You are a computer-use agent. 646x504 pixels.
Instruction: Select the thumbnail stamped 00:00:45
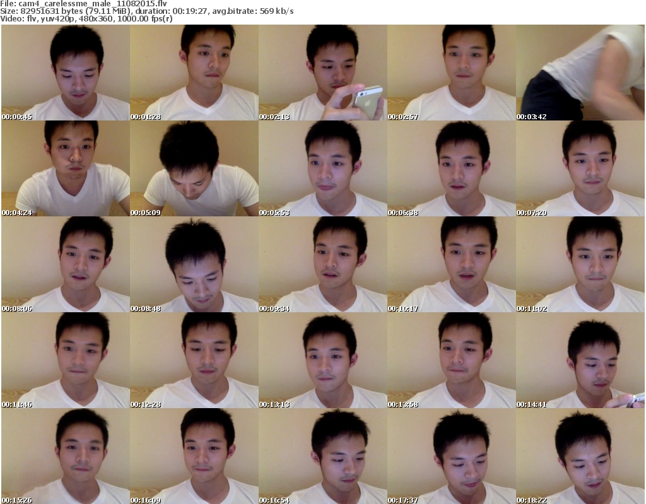tap(66, 73)
